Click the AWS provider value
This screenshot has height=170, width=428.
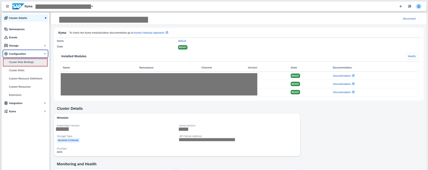point(60,152)
